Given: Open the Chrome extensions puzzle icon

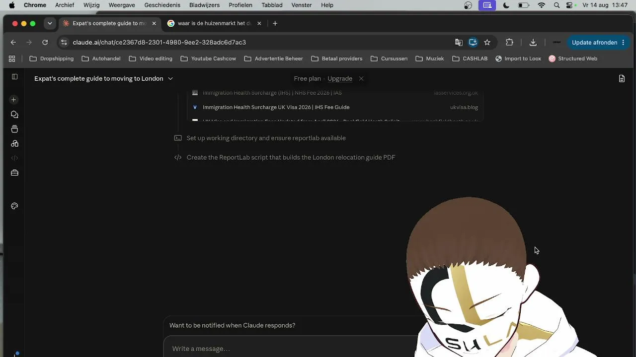Looking at the screenshot, I should click(x=509, y=42).
